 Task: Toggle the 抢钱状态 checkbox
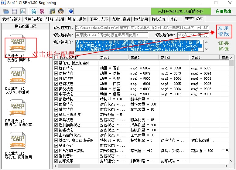click(x=56, y=130)
